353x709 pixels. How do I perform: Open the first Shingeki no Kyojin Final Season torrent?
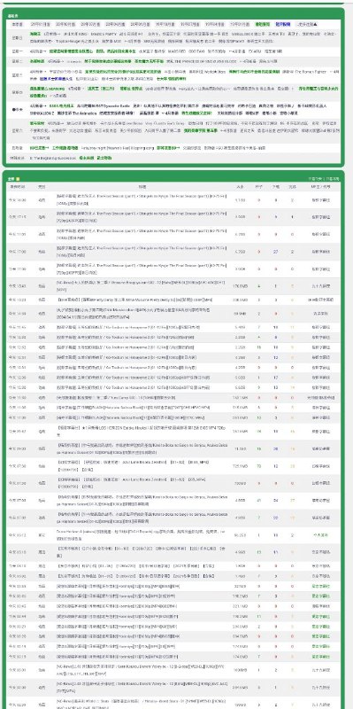tap(142, 199)
